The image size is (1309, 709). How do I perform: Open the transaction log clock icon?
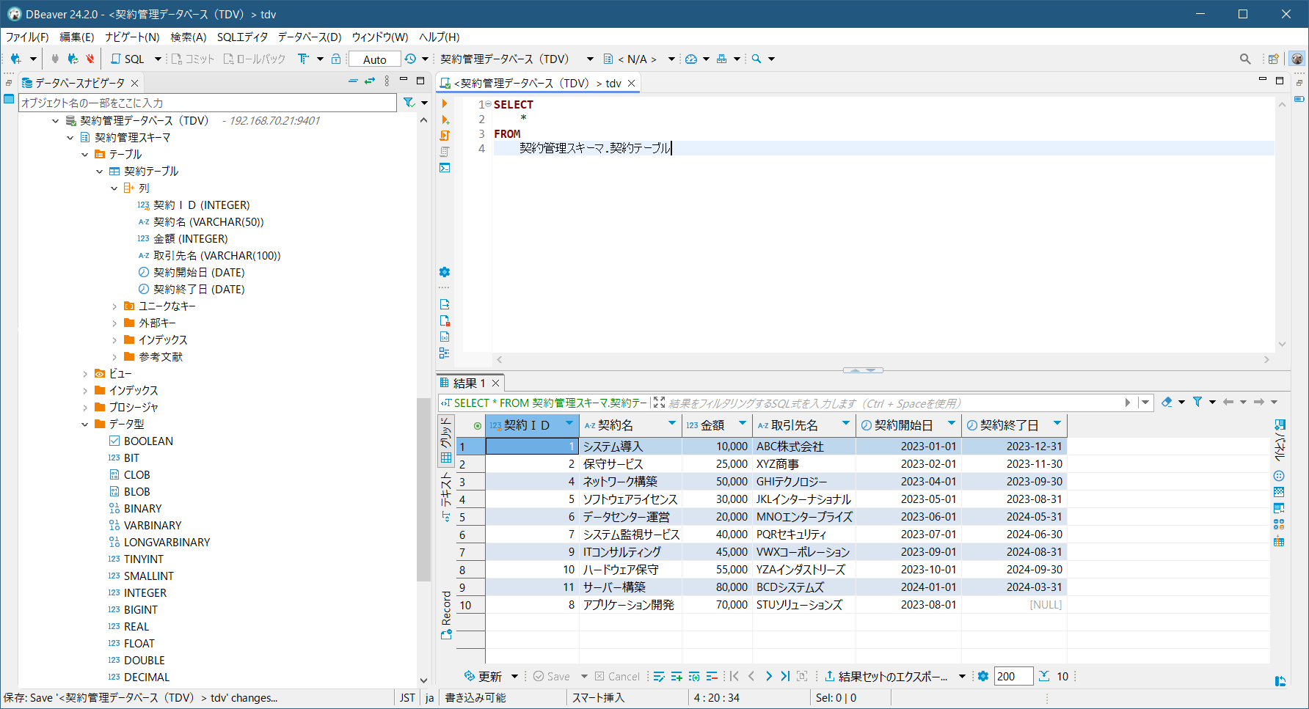(410, 59)
